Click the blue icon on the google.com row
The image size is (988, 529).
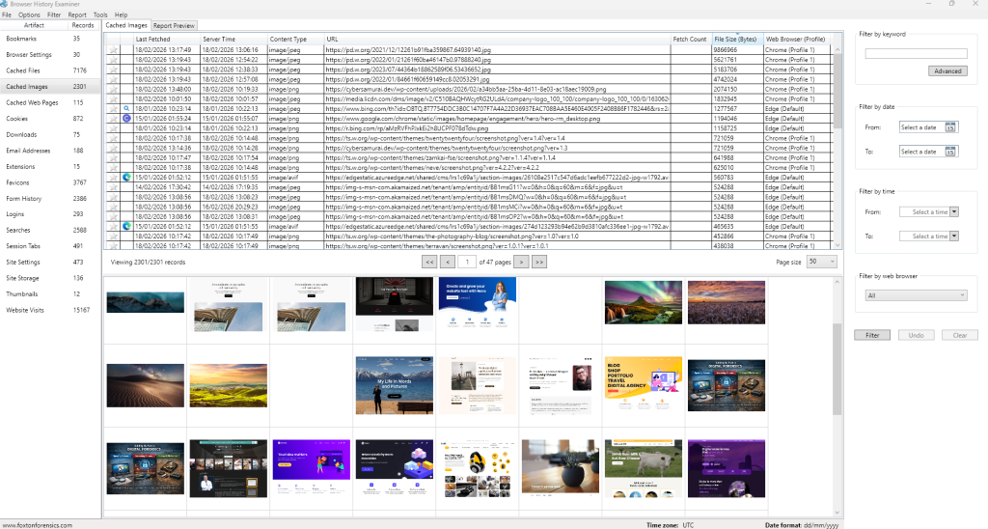tap(114, 118)
